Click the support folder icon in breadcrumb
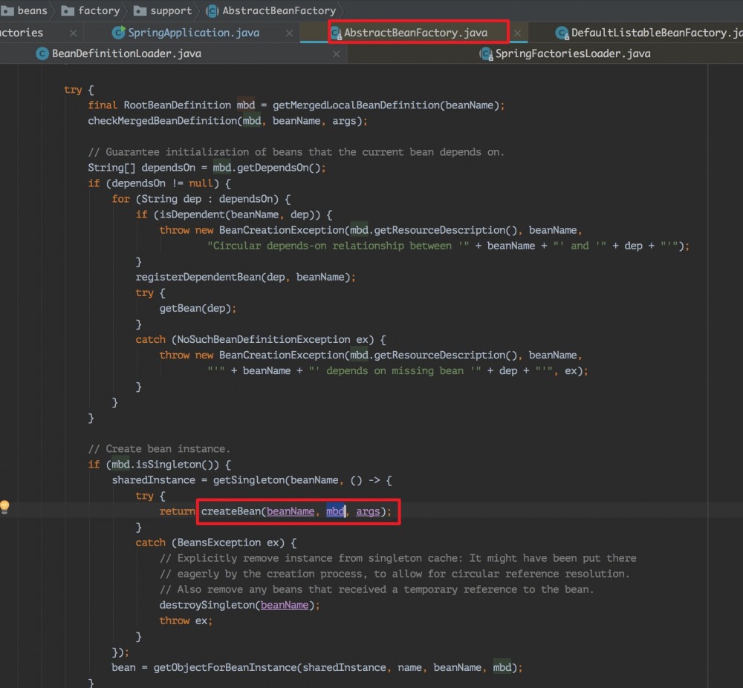The height and width of the screenshot is (688, 743). (x=140, y=10)
